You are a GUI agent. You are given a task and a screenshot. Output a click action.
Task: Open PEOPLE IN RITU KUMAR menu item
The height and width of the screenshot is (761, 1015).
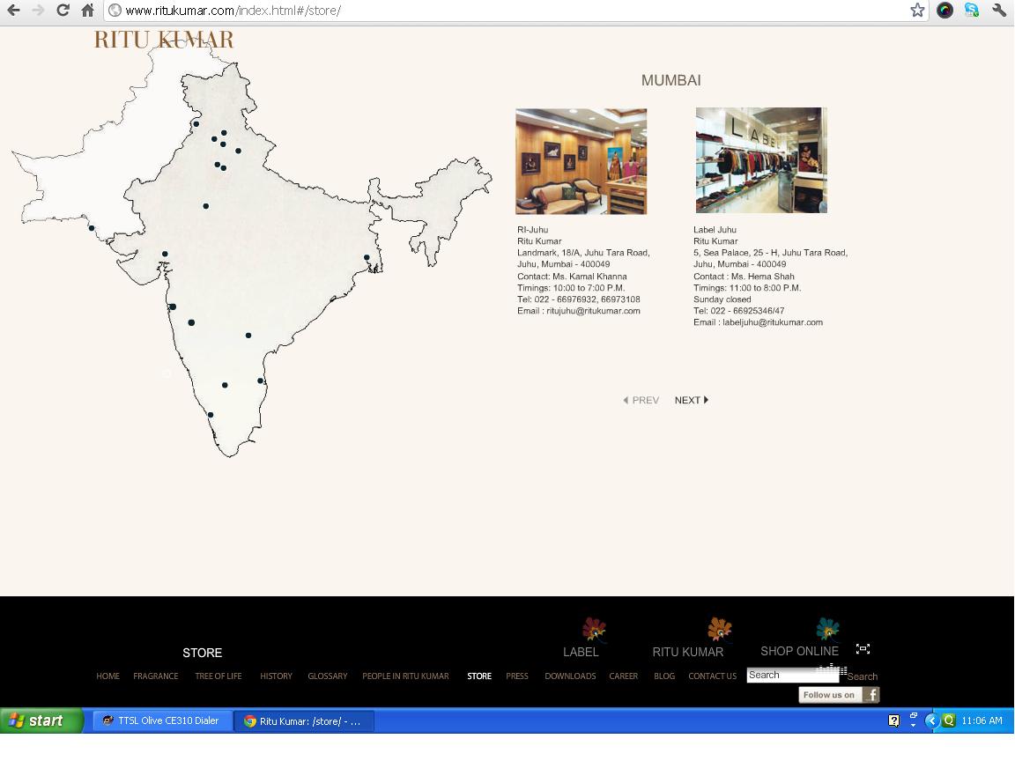pyautogui.click(x=405, y=676)
